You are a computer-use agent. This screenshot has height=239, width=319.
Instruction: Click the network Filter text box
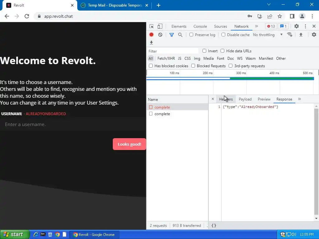(173, 51)
